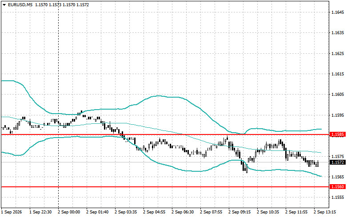Click the 2 Sep 10:35 time label
347x217 pixels.
click(268, 212)
